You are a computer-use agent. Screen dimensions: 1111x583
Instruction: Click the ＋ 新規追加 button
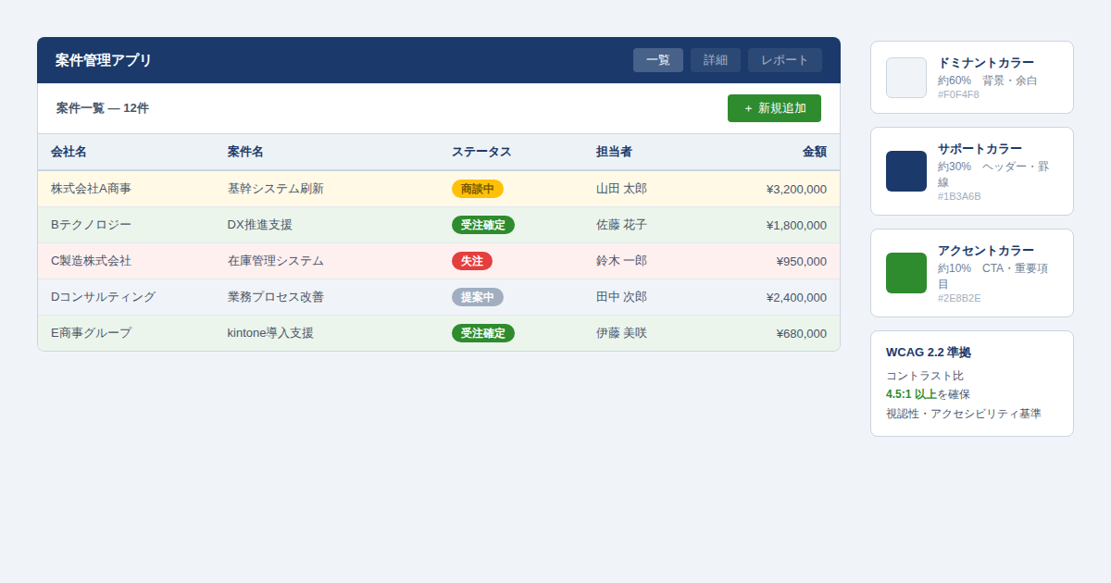(774, 108)
